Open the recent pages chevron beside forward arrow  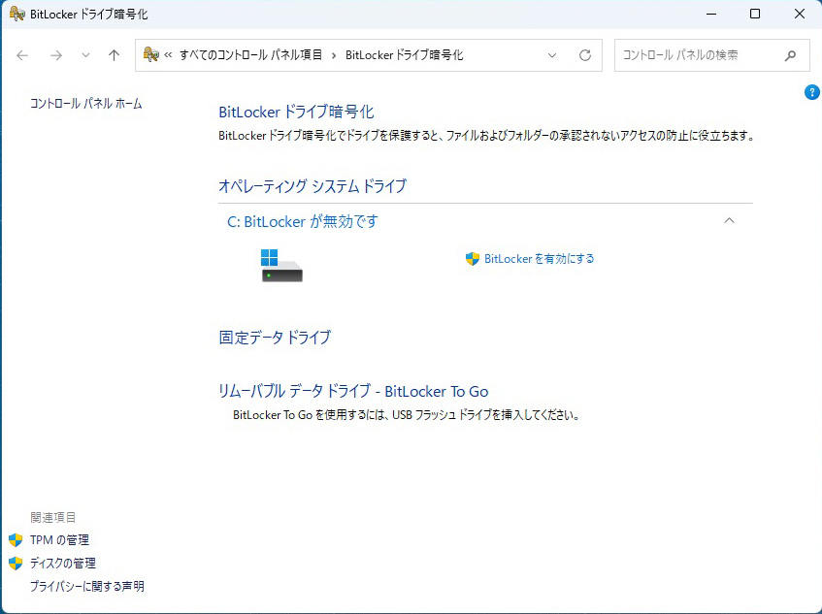click(x=84, y=55)
